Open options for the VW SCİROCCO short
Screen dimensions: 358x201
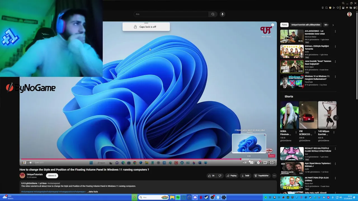coord(315,132)
